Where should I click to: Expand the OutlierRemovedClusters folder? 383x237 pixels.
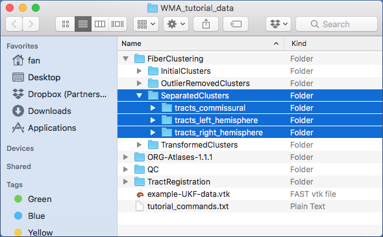pos(140,84)
